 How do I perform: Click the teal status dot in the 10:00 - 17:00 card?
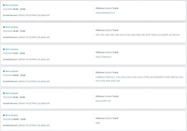click(4, 27)
